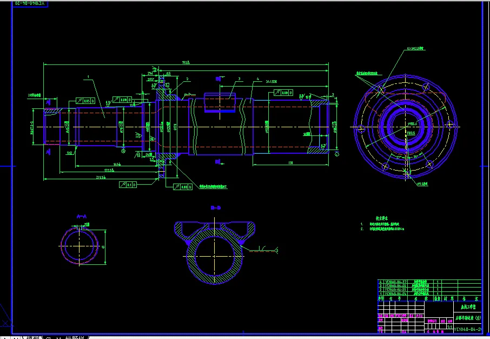Click parts list row YC1040-04-27

pos(429,282)
